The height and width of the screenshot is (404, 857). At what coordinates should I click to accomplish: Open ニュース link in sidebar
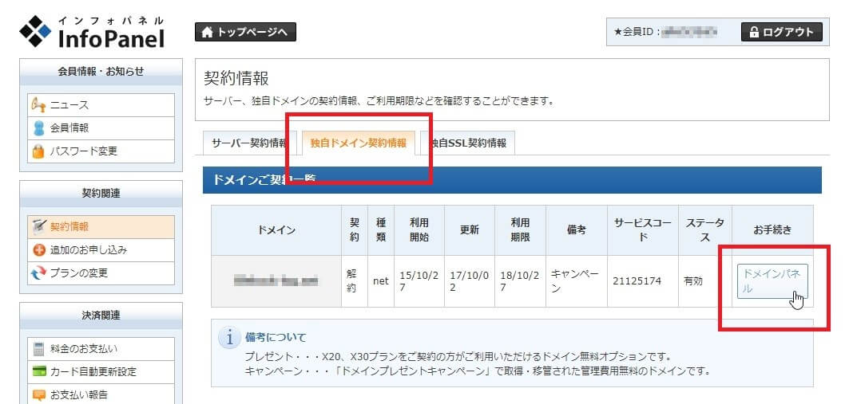[x=69, y=105]
